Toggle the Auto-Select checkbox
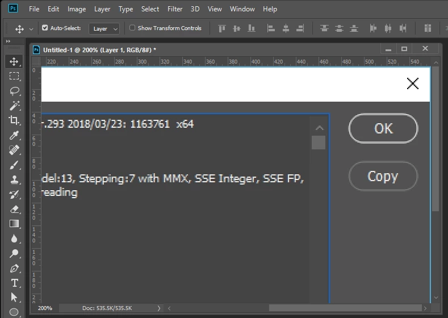The image size is (448, 318). coord(45,28)
